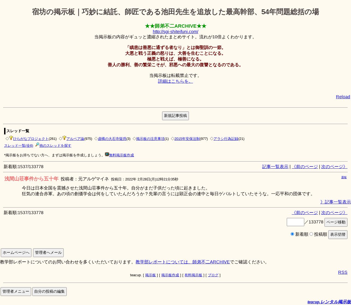Open the 教学部レポートについては、師弟不二ARCHIVE link
351x305 pixels.
coord(183,262)
